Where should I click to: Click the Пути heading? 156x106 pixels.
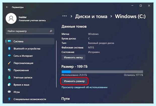click(x=65, y=99)
